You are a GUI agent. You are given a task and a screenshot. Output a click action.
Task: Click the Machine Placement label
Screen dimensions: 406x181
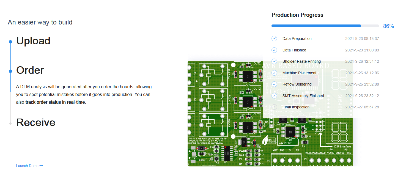coord(300,73)
